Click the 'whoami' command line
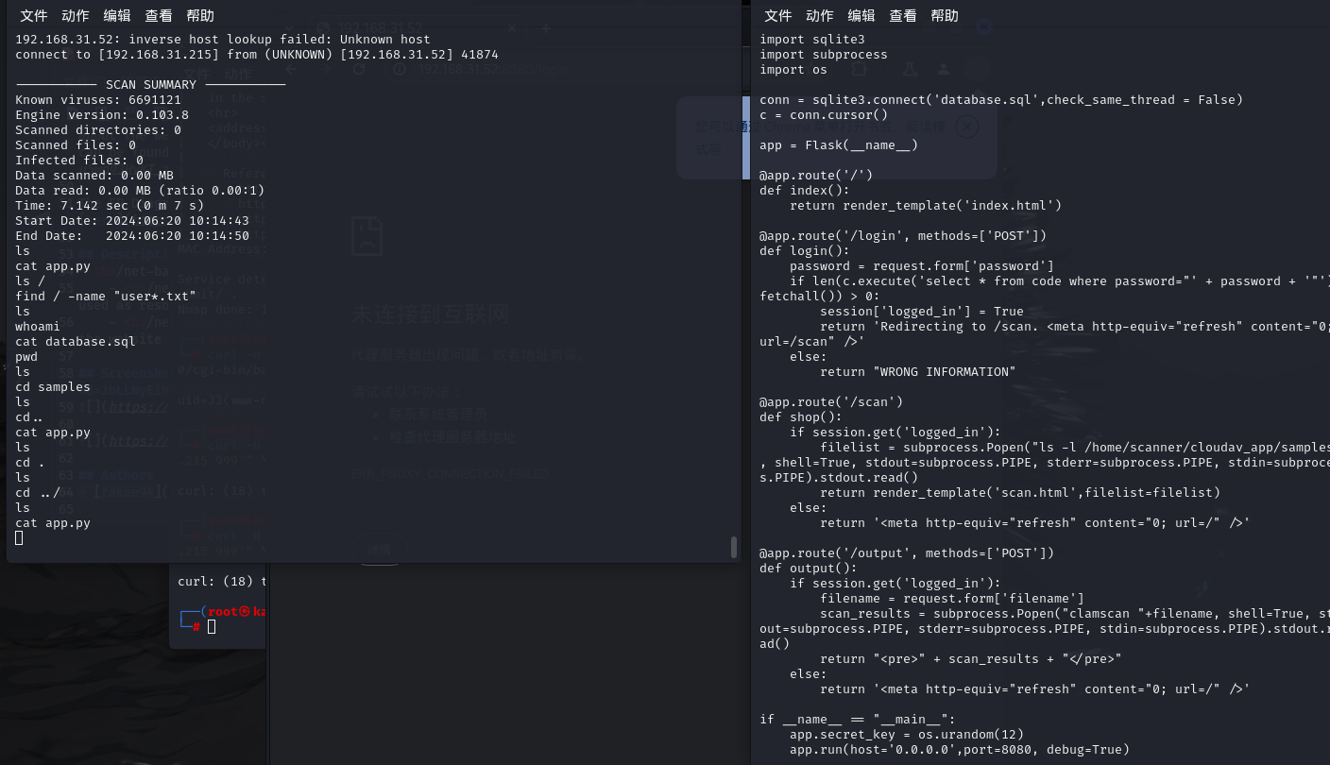Viewport: 1330px width, 765px height. 38,327
